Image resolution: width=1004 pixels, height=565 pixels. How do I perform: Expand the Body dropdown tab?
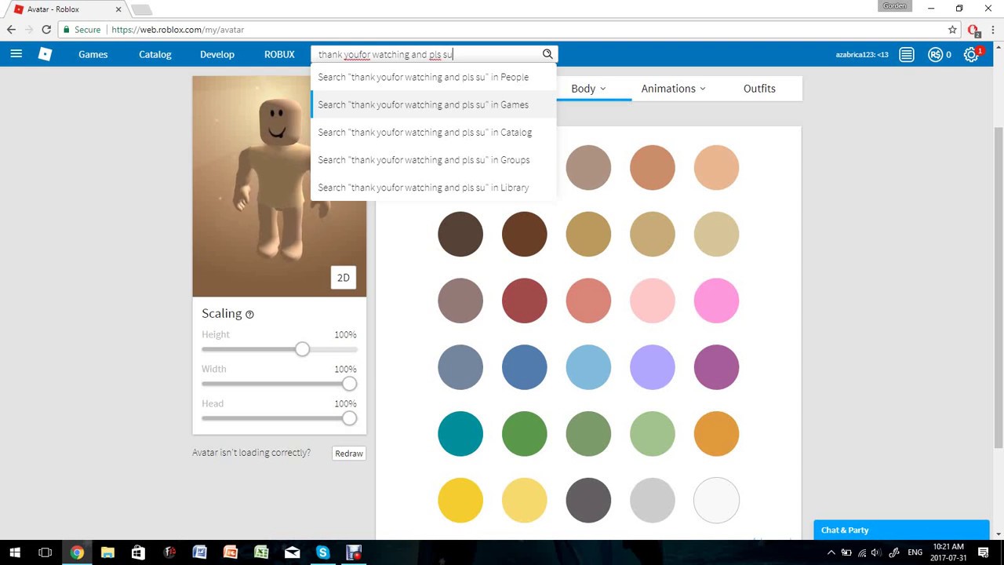pyautogui.click(x=588, y=89)
